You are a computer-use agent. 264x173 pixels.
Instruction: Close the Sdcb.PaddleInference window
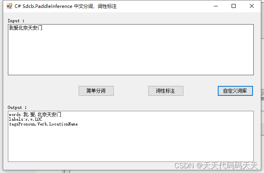(251, 6)
